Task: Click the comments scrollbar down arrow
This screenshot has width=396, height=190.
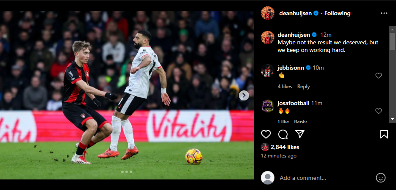Action: [x=392, y=119]
